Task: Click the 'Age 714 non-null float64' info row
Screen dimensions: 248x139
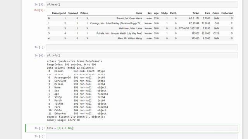Action: point(78,94)
